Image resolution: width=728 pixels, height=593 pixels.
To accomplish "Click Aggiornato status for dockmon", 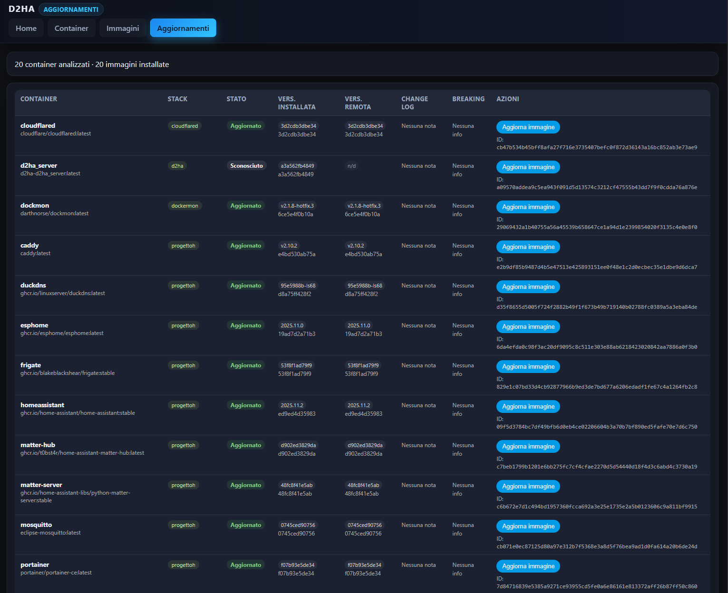I will [x=246, y=206].
